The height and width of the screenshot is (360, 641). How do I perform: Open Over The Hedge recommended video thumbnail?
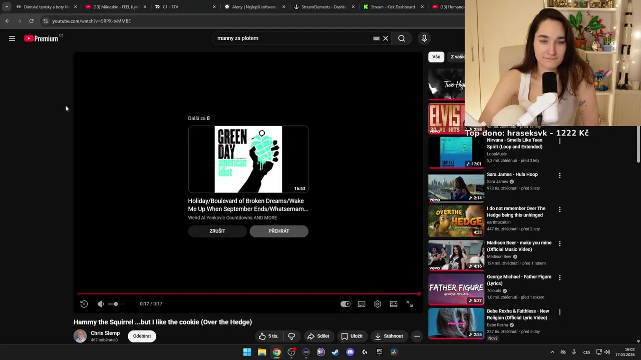[456, 220]
